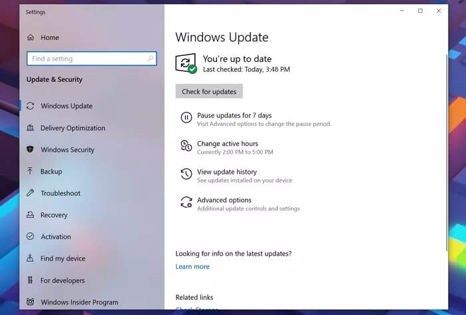Open the Windows Security page
The width and height of the screenshot is (466, 315).
point(67,150)
